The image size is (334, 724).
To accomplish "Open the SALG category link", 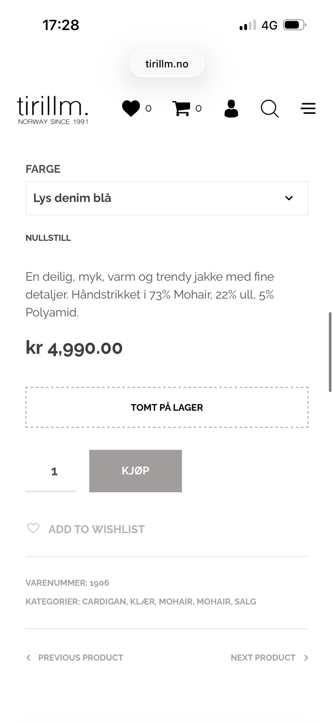I will click(245, 602).
